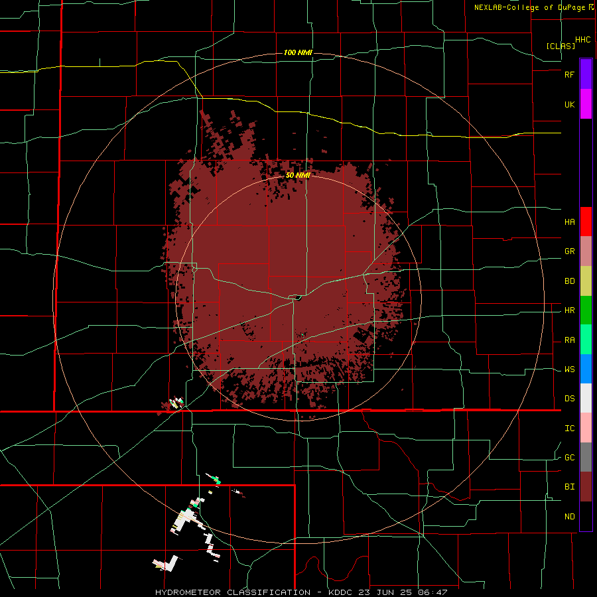Click the BD yellow legend swatch
597x597 pixels.
(x=586, y=281)
